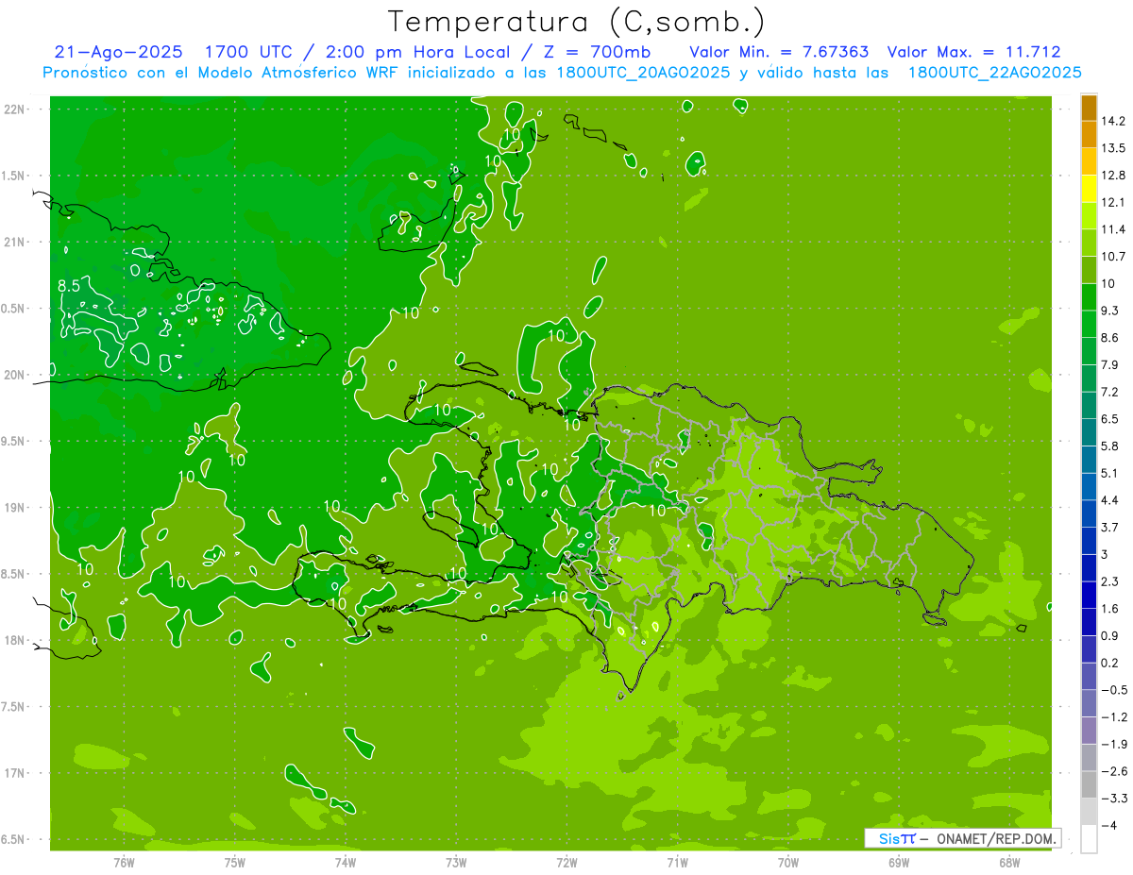Click the '73W' longitude axis label
Screen dimensions: 1133x875
(x=456, y=862)
